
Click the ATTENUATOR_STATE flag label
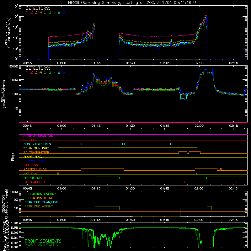coord(38,136)
